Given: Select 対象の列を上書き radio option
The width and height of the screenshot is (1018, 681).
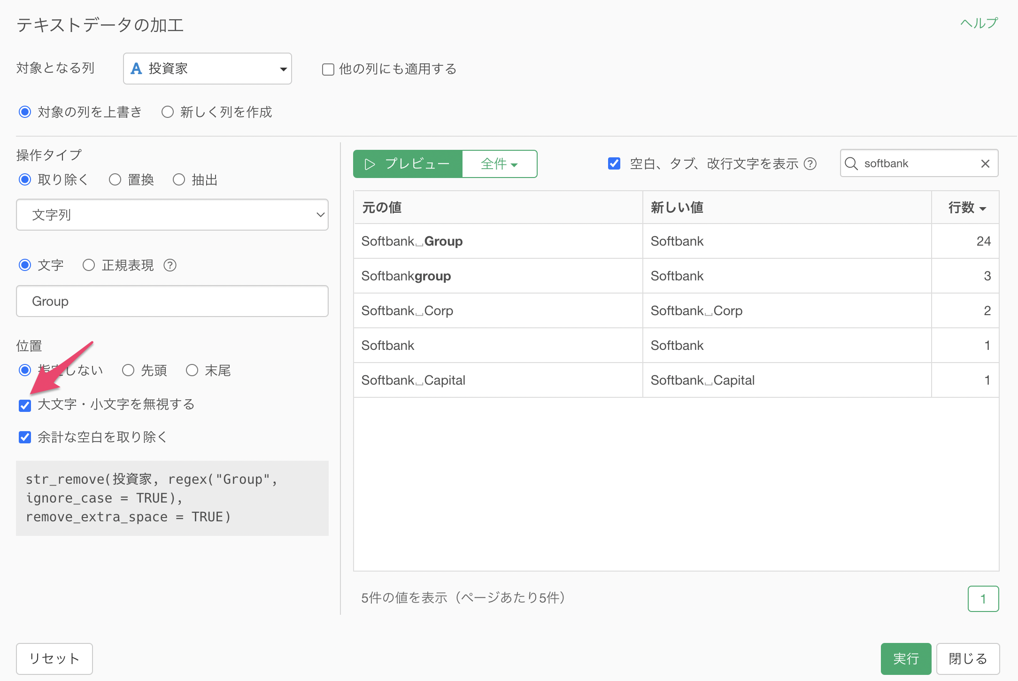Looking at the screenshot, I should tap(25, 112).
